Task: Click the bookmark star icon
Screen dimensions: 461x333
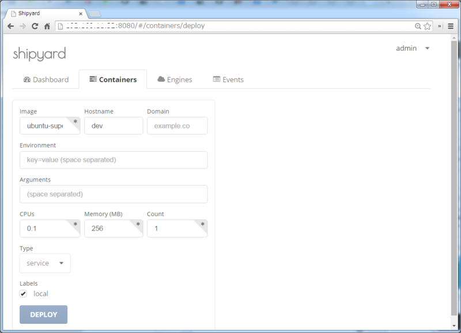Action: pos(426,25)
